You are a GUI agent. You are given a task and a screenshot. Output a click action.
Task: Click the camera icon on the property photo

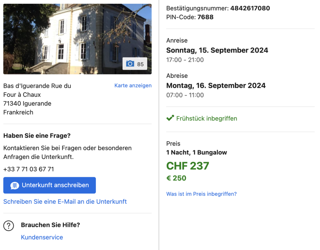(130, 64)
